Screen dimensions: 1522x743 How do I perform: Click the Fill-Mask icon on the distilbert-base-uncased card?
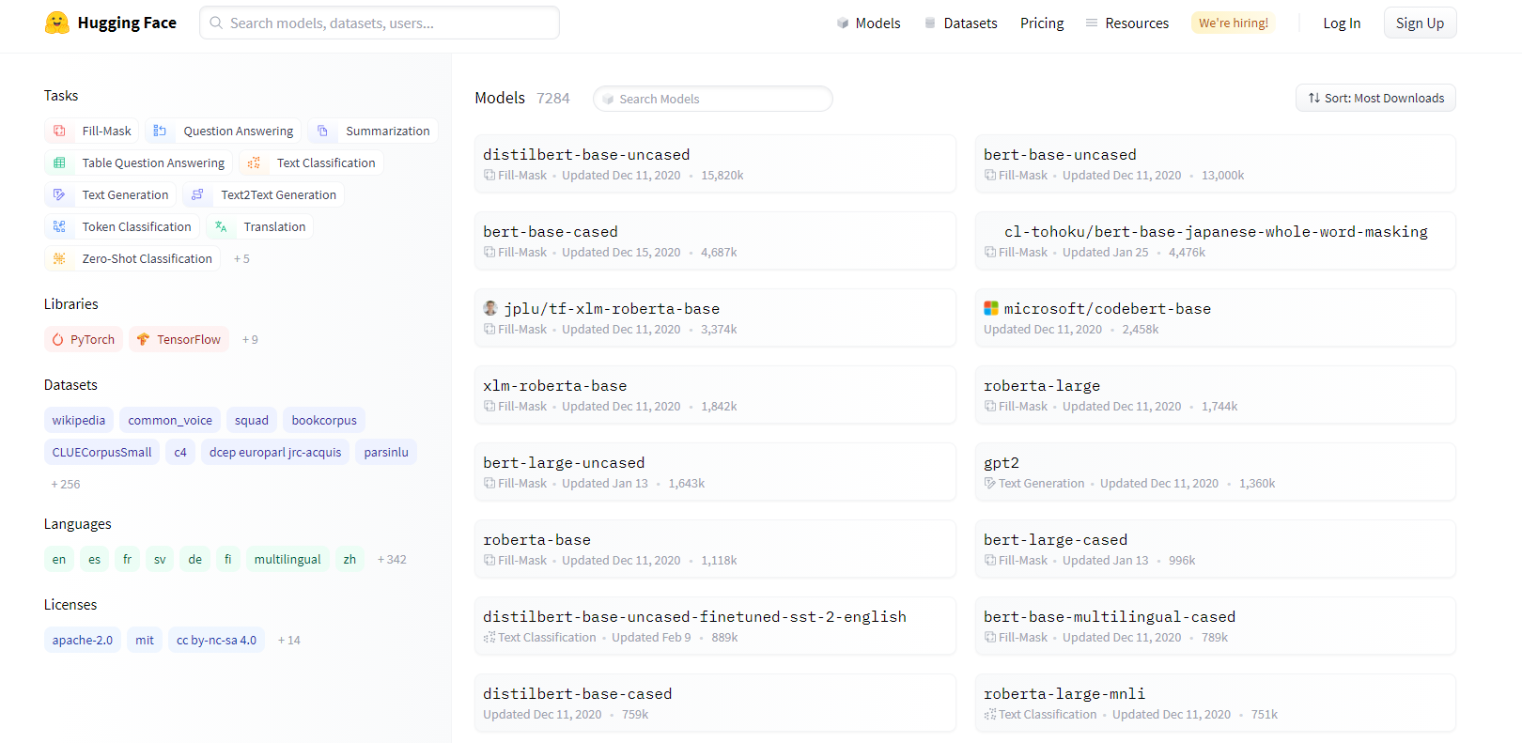pos(489,176)
